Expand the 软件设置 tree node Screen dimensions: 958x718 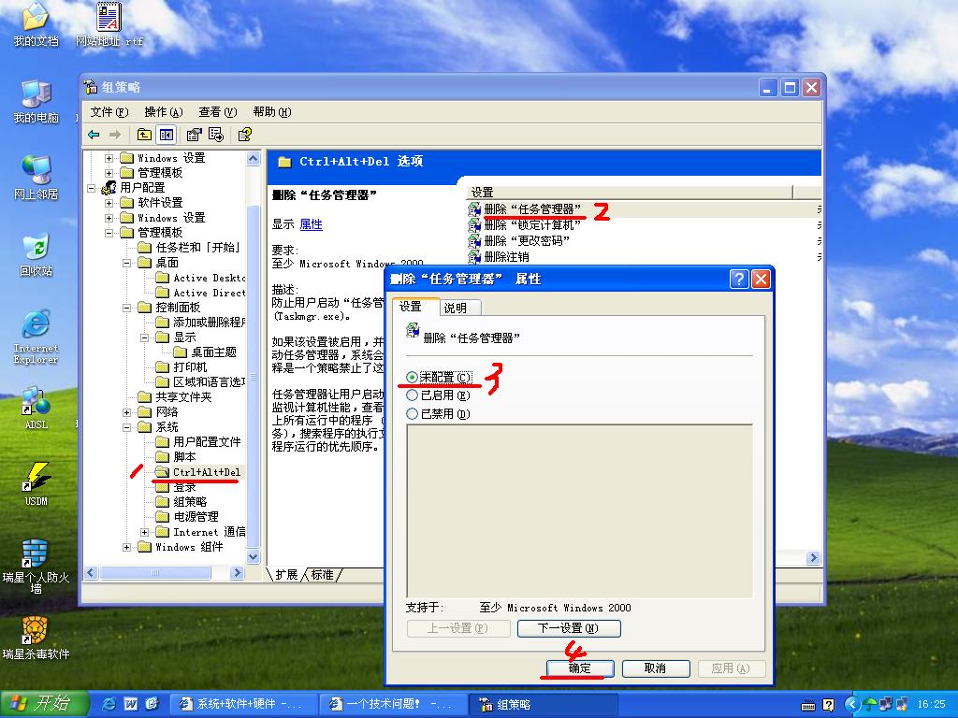(x=109, y=203)
